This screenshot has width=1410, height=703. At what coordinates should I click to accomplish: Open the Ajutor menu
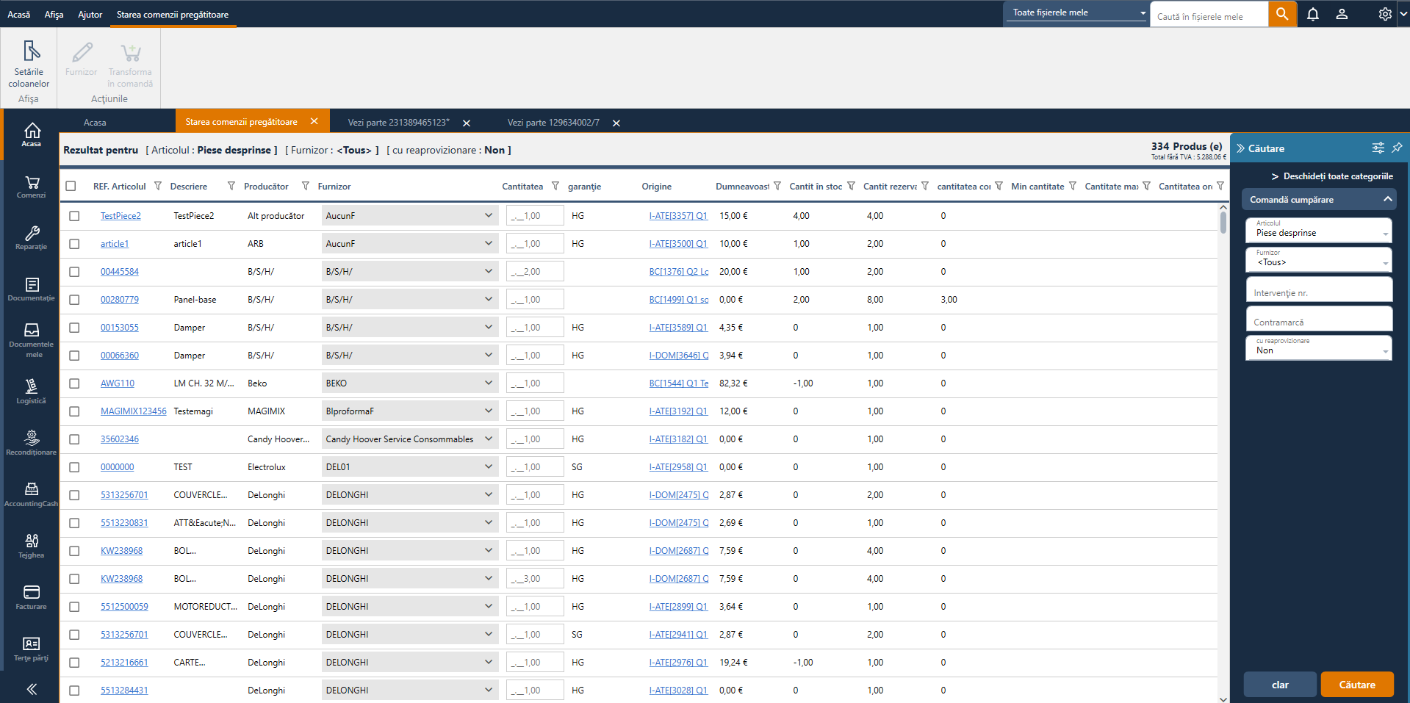click(90, 14)
